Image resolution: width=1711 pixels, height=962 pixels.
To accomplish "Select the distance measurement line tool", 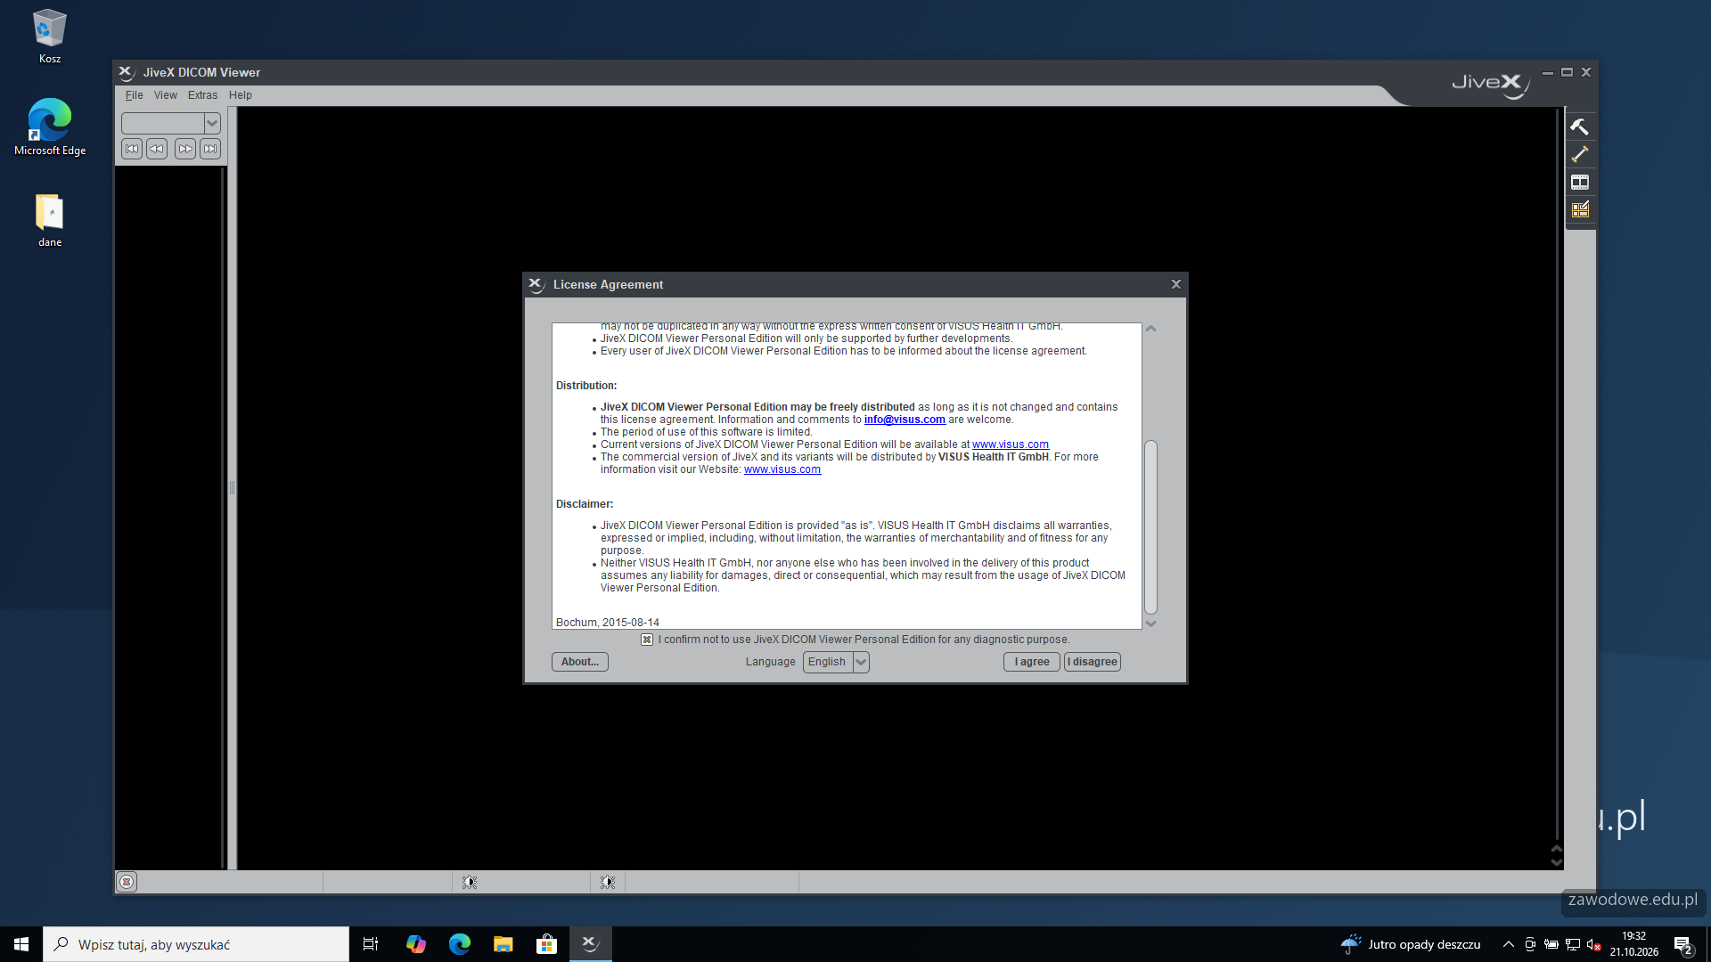I will pyautogui.click(x=1579, y=154).
